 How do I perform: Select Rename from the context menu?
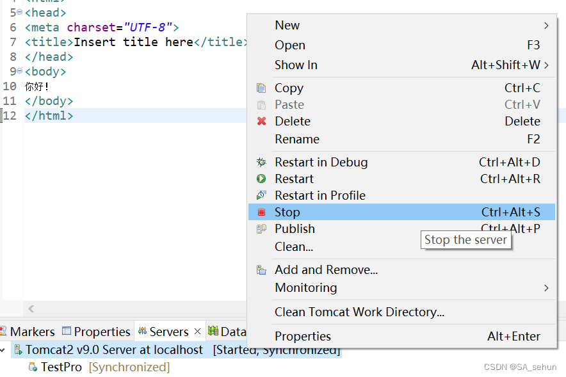click(296, 140)
